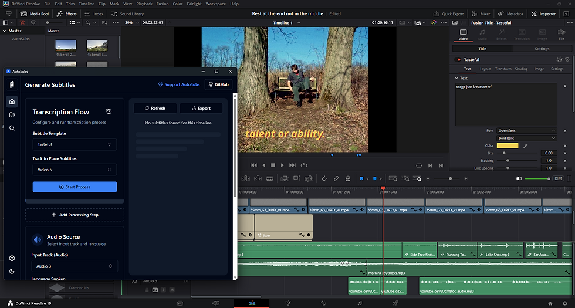Click the Start Process button
Viewport: 575px width, 308px height.
[75, 187]
